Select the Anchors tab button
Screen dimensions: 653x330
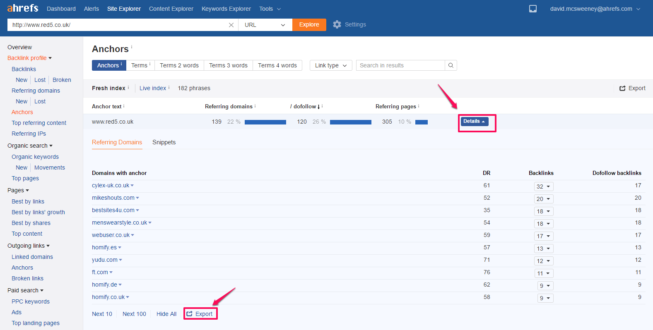[x=109, y=65]
